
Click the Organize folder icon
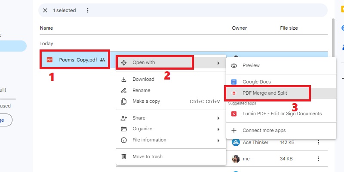pos(124,129)
